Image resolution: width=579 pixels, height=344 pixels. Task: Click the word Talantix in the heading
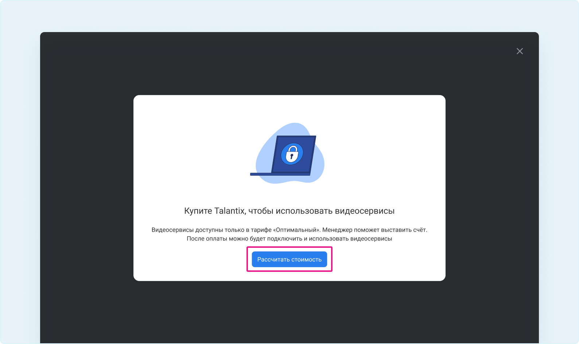point(230,211)
